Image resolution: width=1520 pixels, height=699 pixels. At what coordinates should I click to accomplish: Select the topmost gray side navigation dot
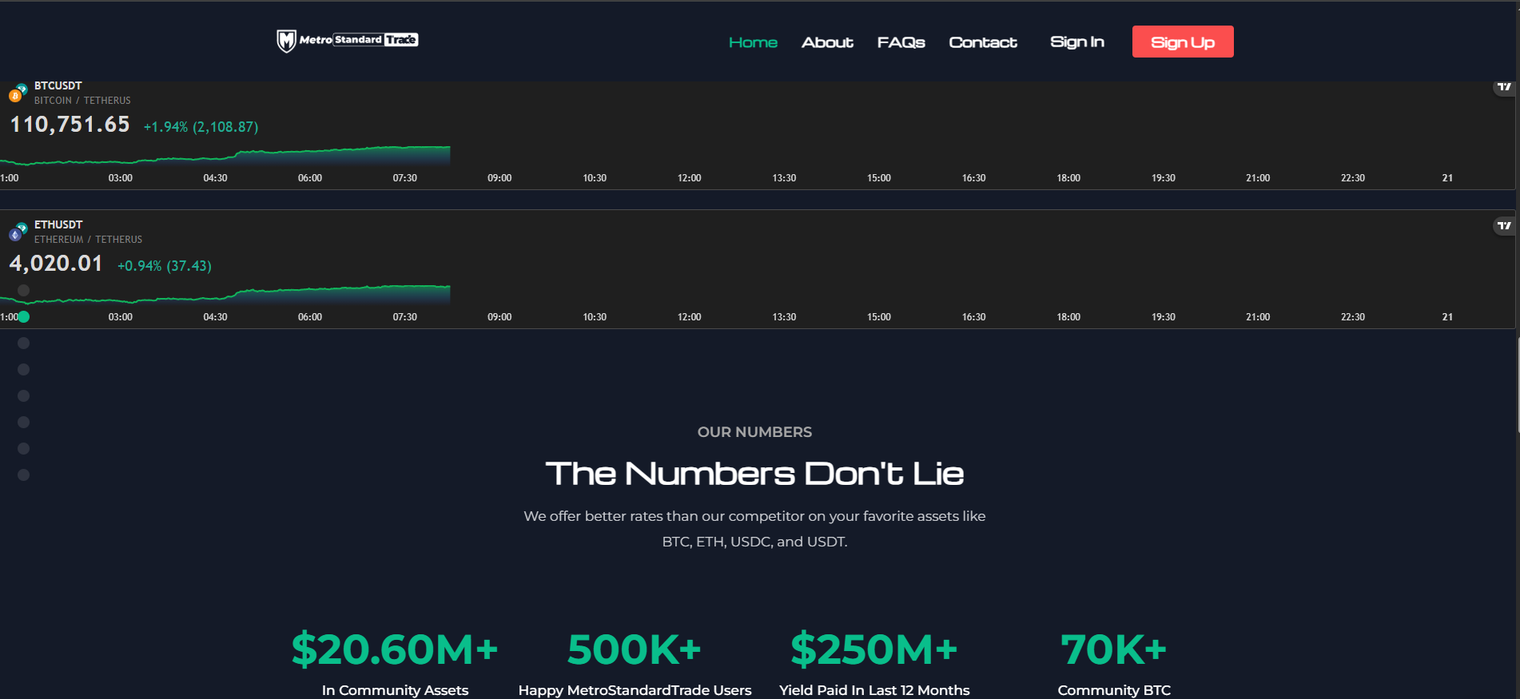click(24, 291)
